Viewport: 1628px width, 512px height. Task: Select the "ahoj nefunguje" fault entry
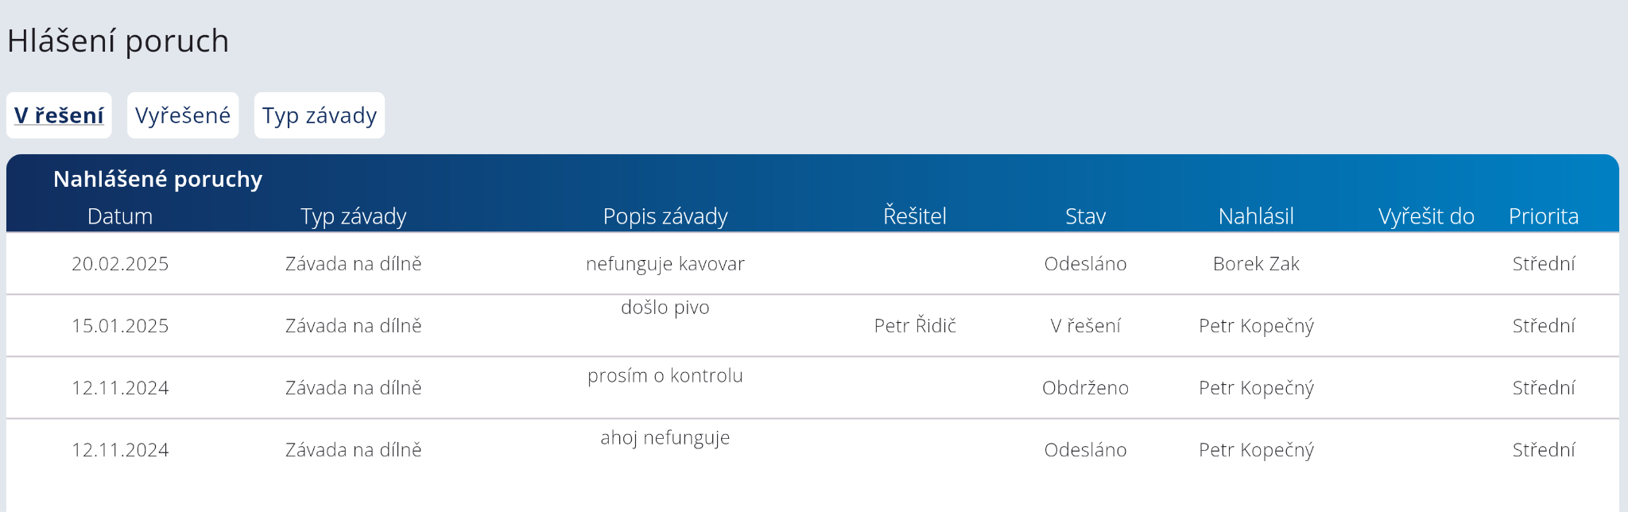point(665,438)
